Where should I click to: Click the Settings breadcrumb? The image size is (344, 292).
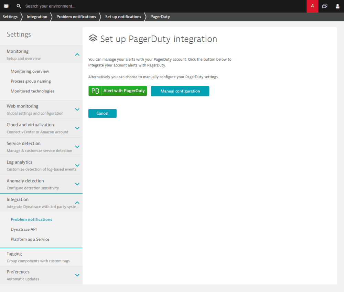pos(10,17)
